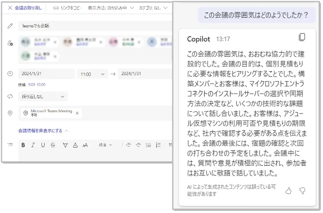Set the end date 2024/1/31 field
The image size is (323, 213).
click(145, 74)
